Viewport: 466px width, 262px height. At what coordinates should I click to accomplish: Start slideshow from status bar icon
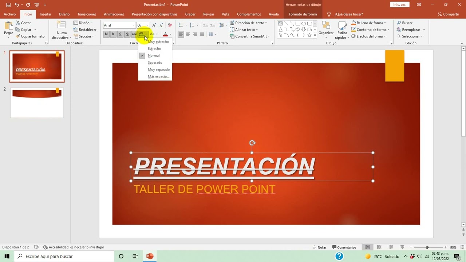point(402,247)
